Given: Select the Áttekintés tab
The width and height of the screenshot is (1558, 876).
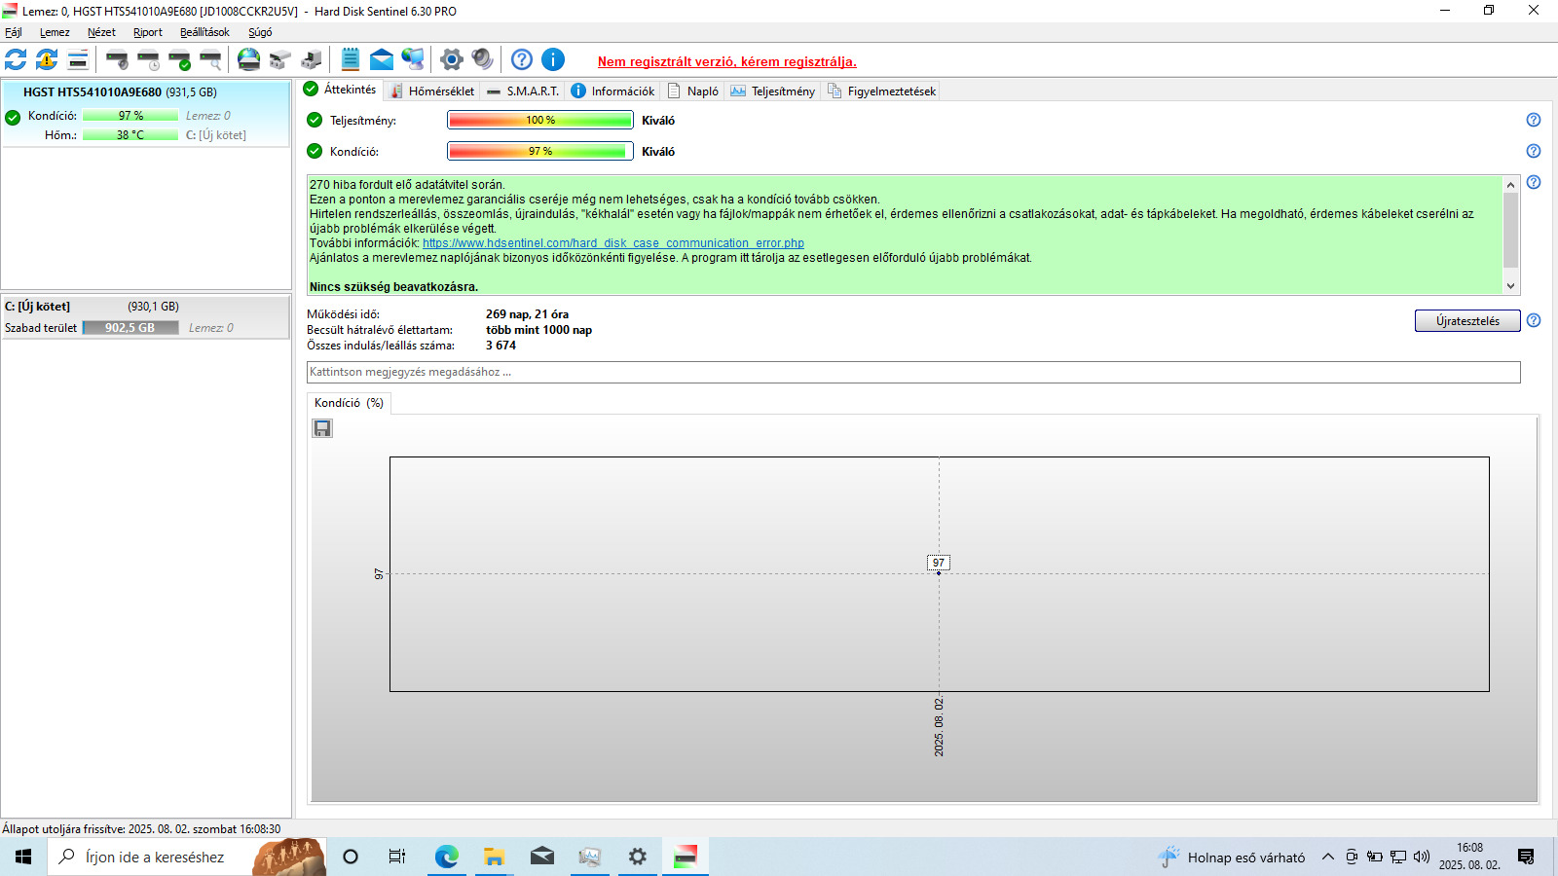Looking at the screenshot, I should (x=340, y=90).
